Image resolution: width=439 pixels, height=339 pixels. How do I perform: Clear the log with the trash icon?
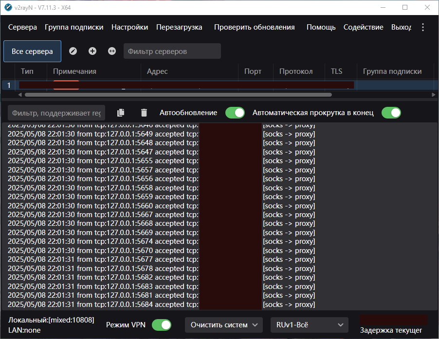[144, 113]
